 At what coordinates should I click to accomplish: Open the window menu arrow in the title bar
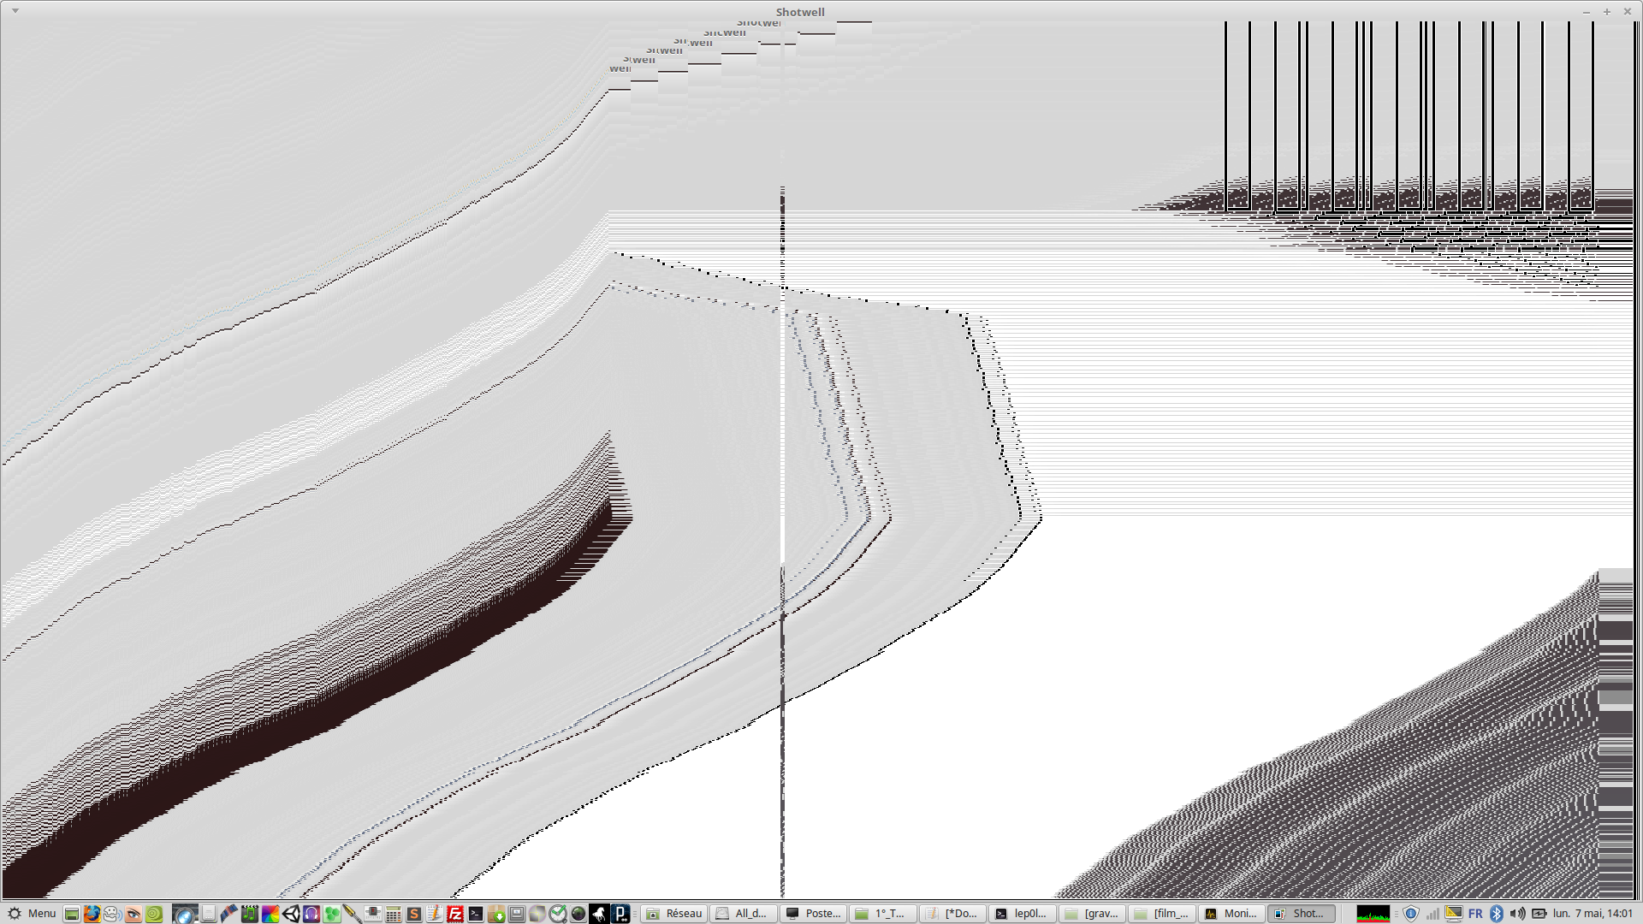15,11
